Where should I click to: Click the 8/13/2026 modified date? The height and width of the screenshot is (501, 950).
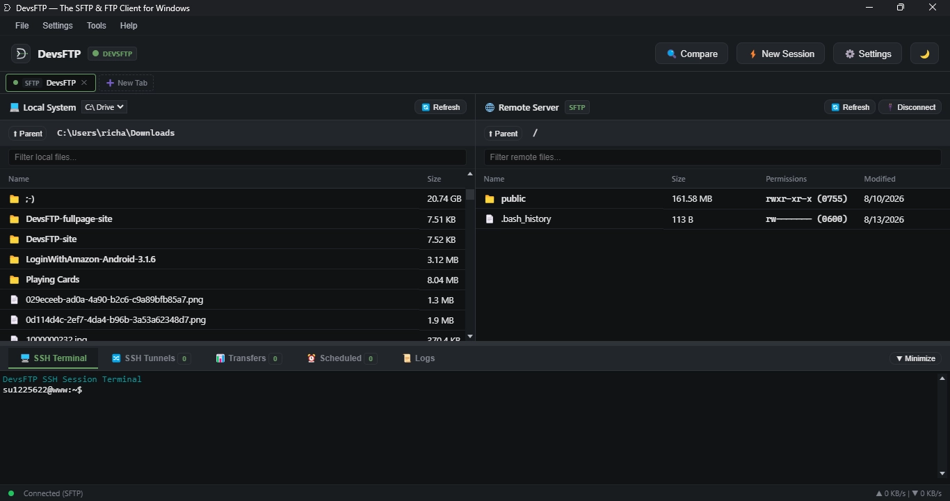884,219
